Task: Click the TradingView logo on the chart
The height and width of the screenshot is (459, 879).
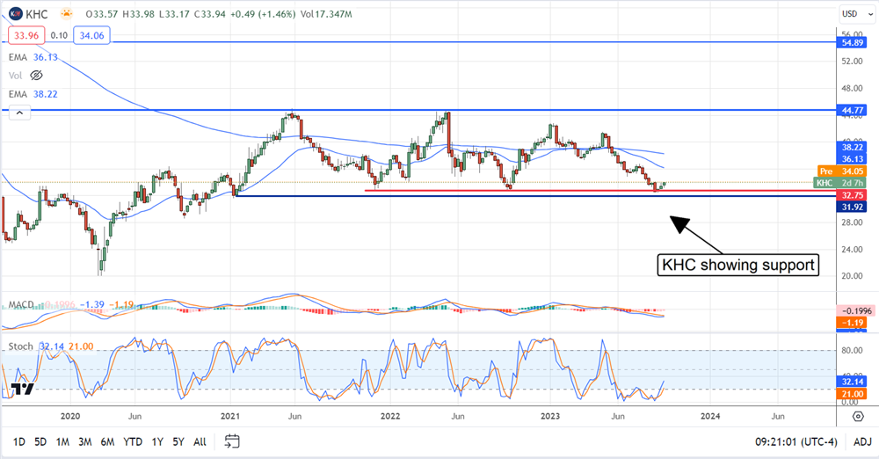Action: pyautogui.click(x=22, y=390)
